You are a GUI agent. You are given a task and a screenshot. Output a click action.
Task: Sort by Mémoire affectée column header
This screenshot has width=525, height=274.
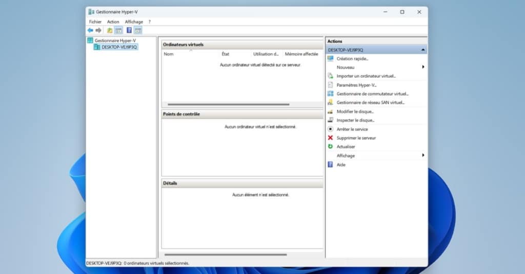(301, 54)
